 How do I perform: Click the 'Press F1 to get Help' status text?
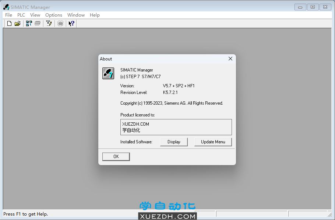click(26, 214)
